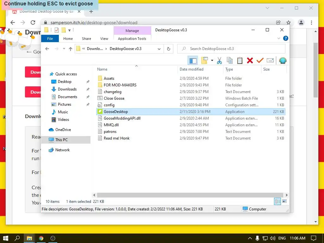Toggle the navigation pane toolbar icon

tap(193, 60)
